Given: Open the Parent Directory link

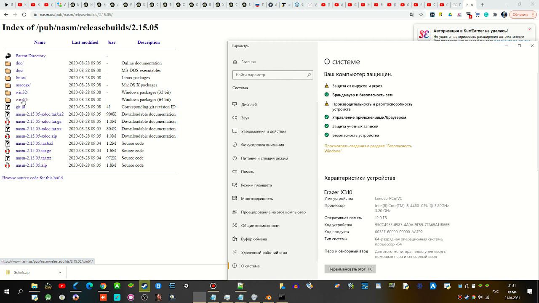Looking at the screenshot, I should [30, 56].
